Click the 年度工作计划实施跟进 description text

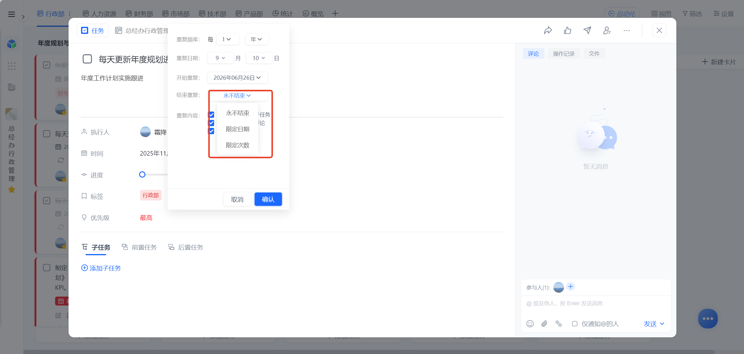coord(112,78)
